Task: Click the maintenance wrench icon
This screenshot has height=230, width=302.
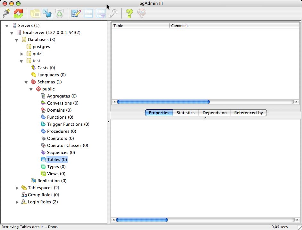Action: point(113,13)
